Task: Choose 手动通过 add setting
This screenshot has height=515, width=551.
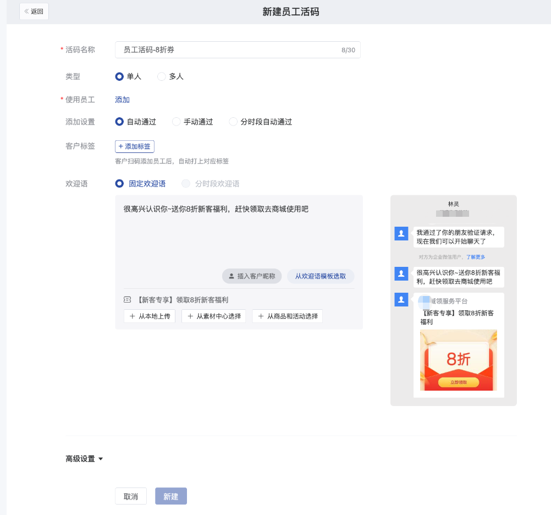Action: pyautogui.click(x=176, y=122)
